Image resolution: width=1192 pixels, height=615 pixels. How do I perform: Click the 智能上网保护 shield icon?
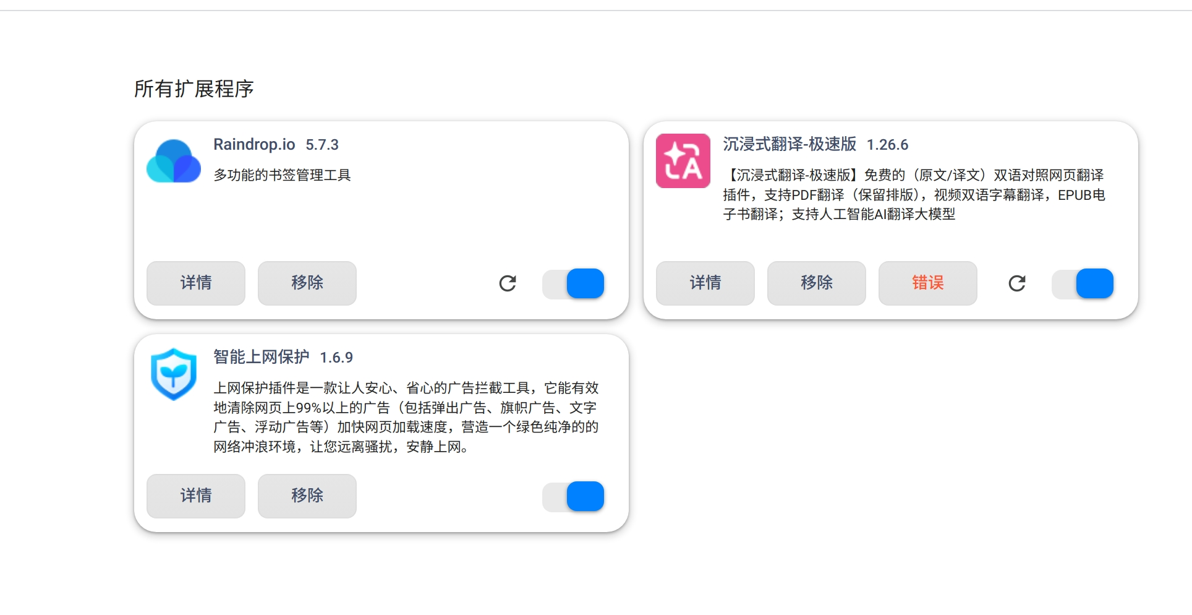point(174,374)
